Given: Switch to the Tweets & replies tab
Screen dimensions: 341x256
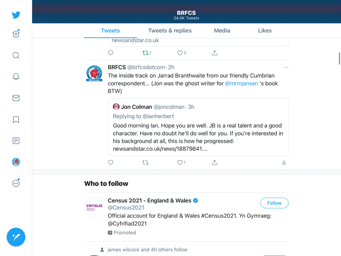Looking at the screenshot, I should [x=170, y=31].
